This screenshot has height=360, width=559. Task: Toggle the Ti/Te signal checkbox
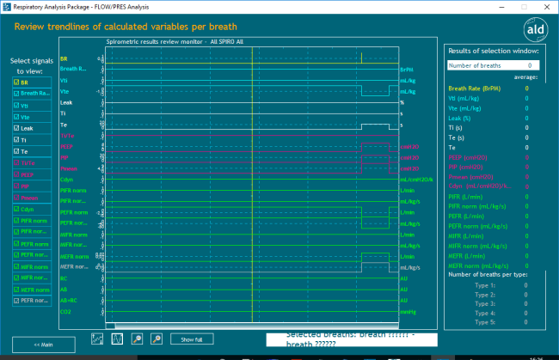click(16, 162)
